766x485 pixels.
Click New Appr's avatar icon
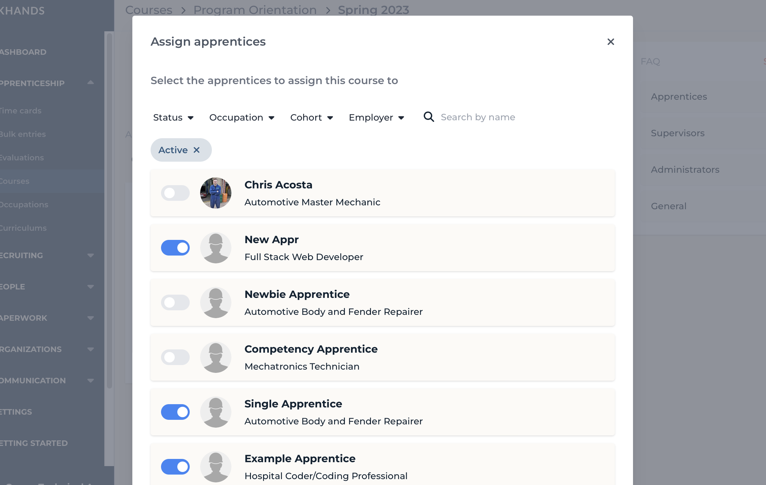coord(216,248)
